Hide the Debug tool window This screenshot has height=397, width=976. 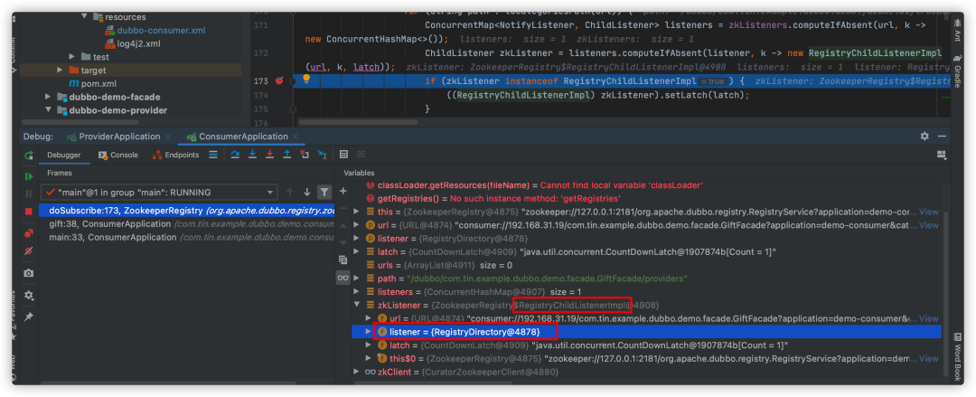coord(942,137)
